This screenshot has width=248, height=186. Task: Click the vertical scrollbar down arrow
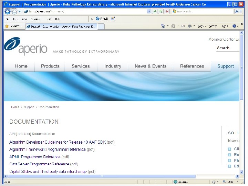(241, 172)
